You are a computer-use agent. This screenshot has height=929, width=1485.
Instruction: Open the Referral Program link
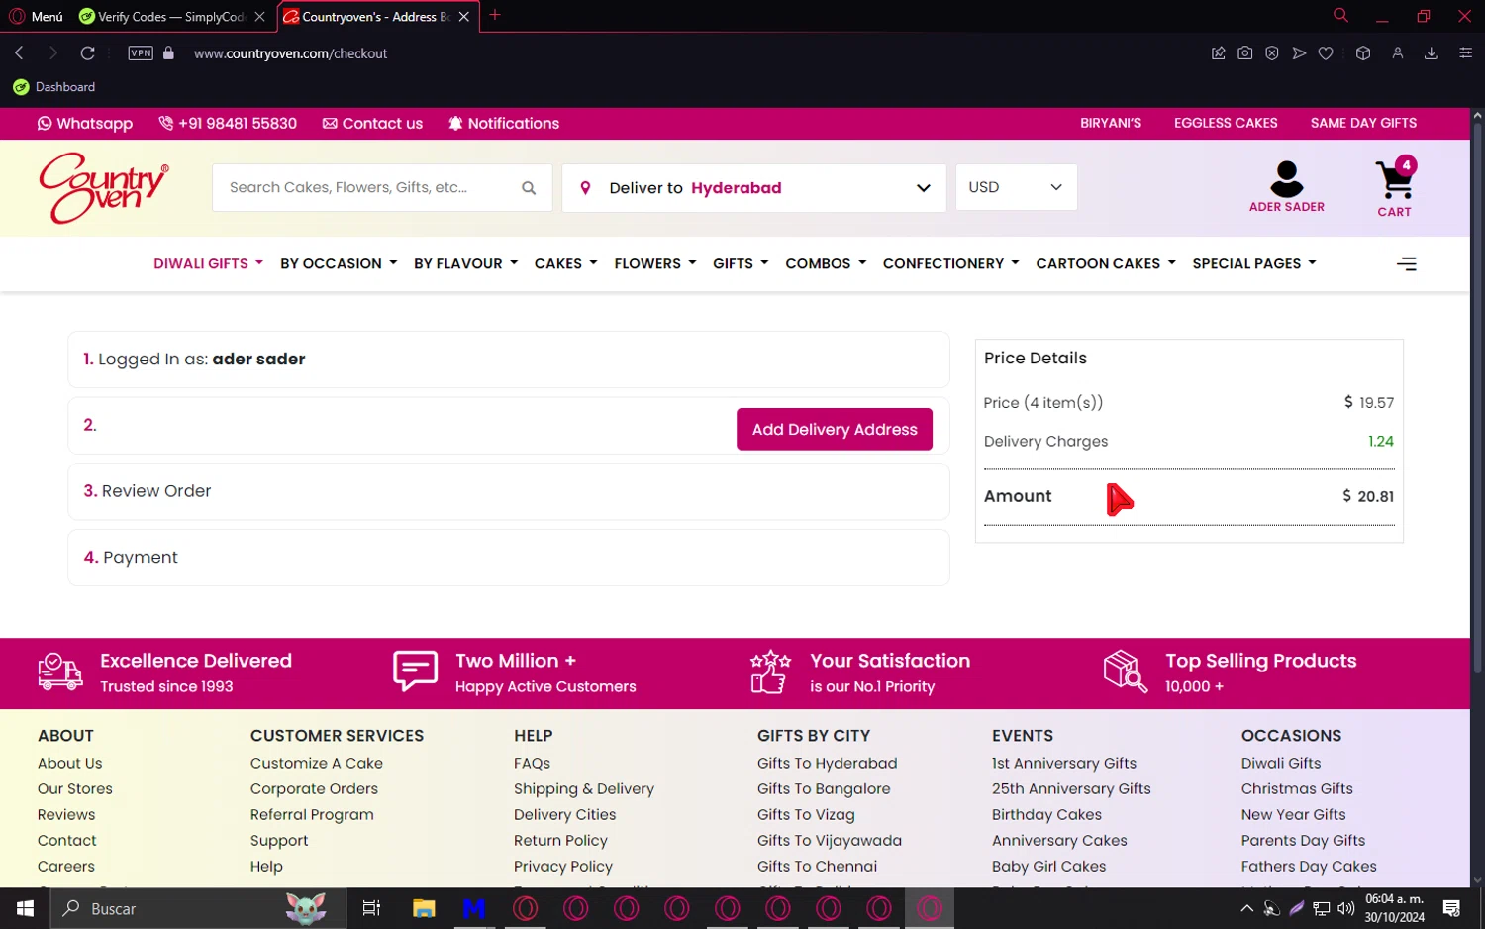click(312, 814)
